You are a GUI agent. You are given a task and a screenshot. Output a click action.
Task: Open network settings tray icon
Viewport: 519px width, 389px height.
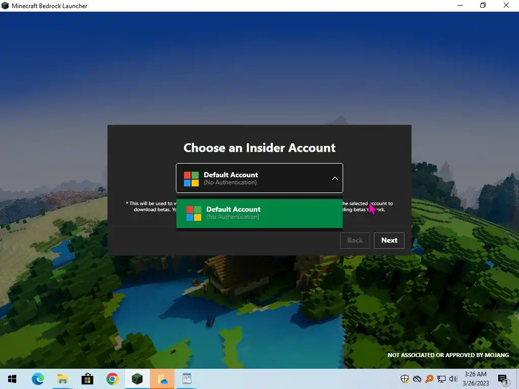441,379
